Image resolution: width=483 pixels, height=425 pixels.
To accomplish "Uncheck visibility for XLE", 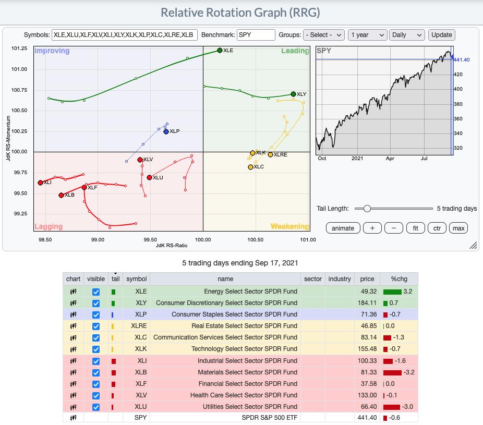I will 96,292.
